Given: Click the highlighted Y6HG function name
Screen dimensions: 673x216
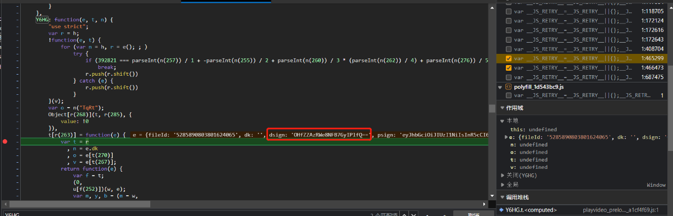Looking at the screenshot, I should [x=43, y=20].
